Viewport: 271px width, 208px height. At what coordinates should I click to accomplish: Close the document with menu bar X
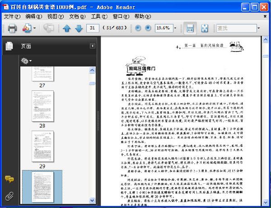click(265, 16)
